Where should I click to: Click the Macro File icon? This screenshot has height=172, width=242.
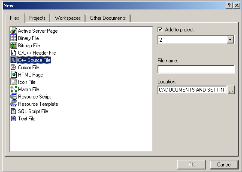coord(14,89)
